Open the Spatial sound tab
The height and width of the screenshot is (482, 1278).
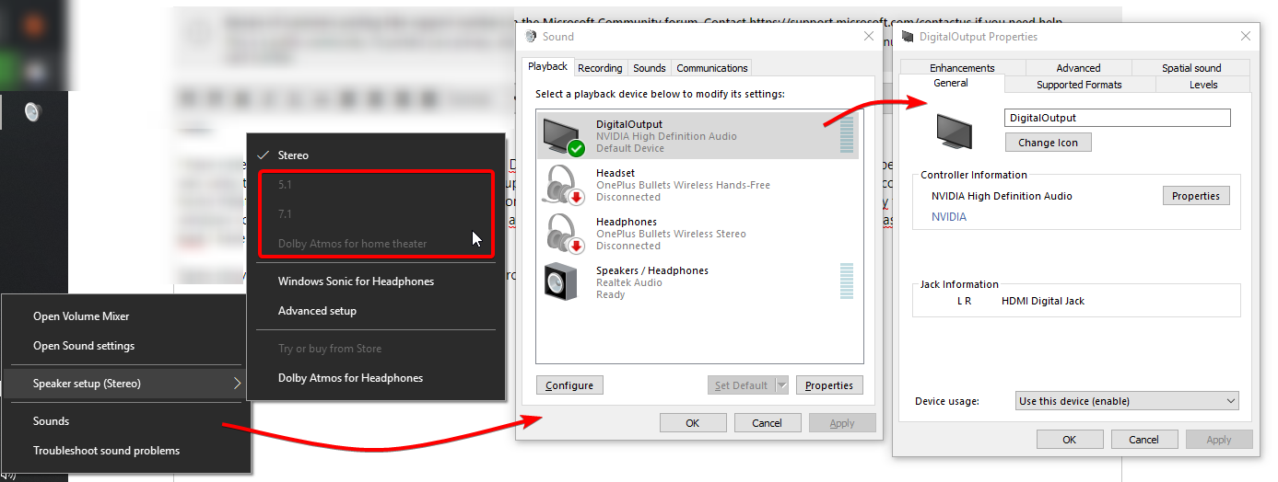point(1191,68)
